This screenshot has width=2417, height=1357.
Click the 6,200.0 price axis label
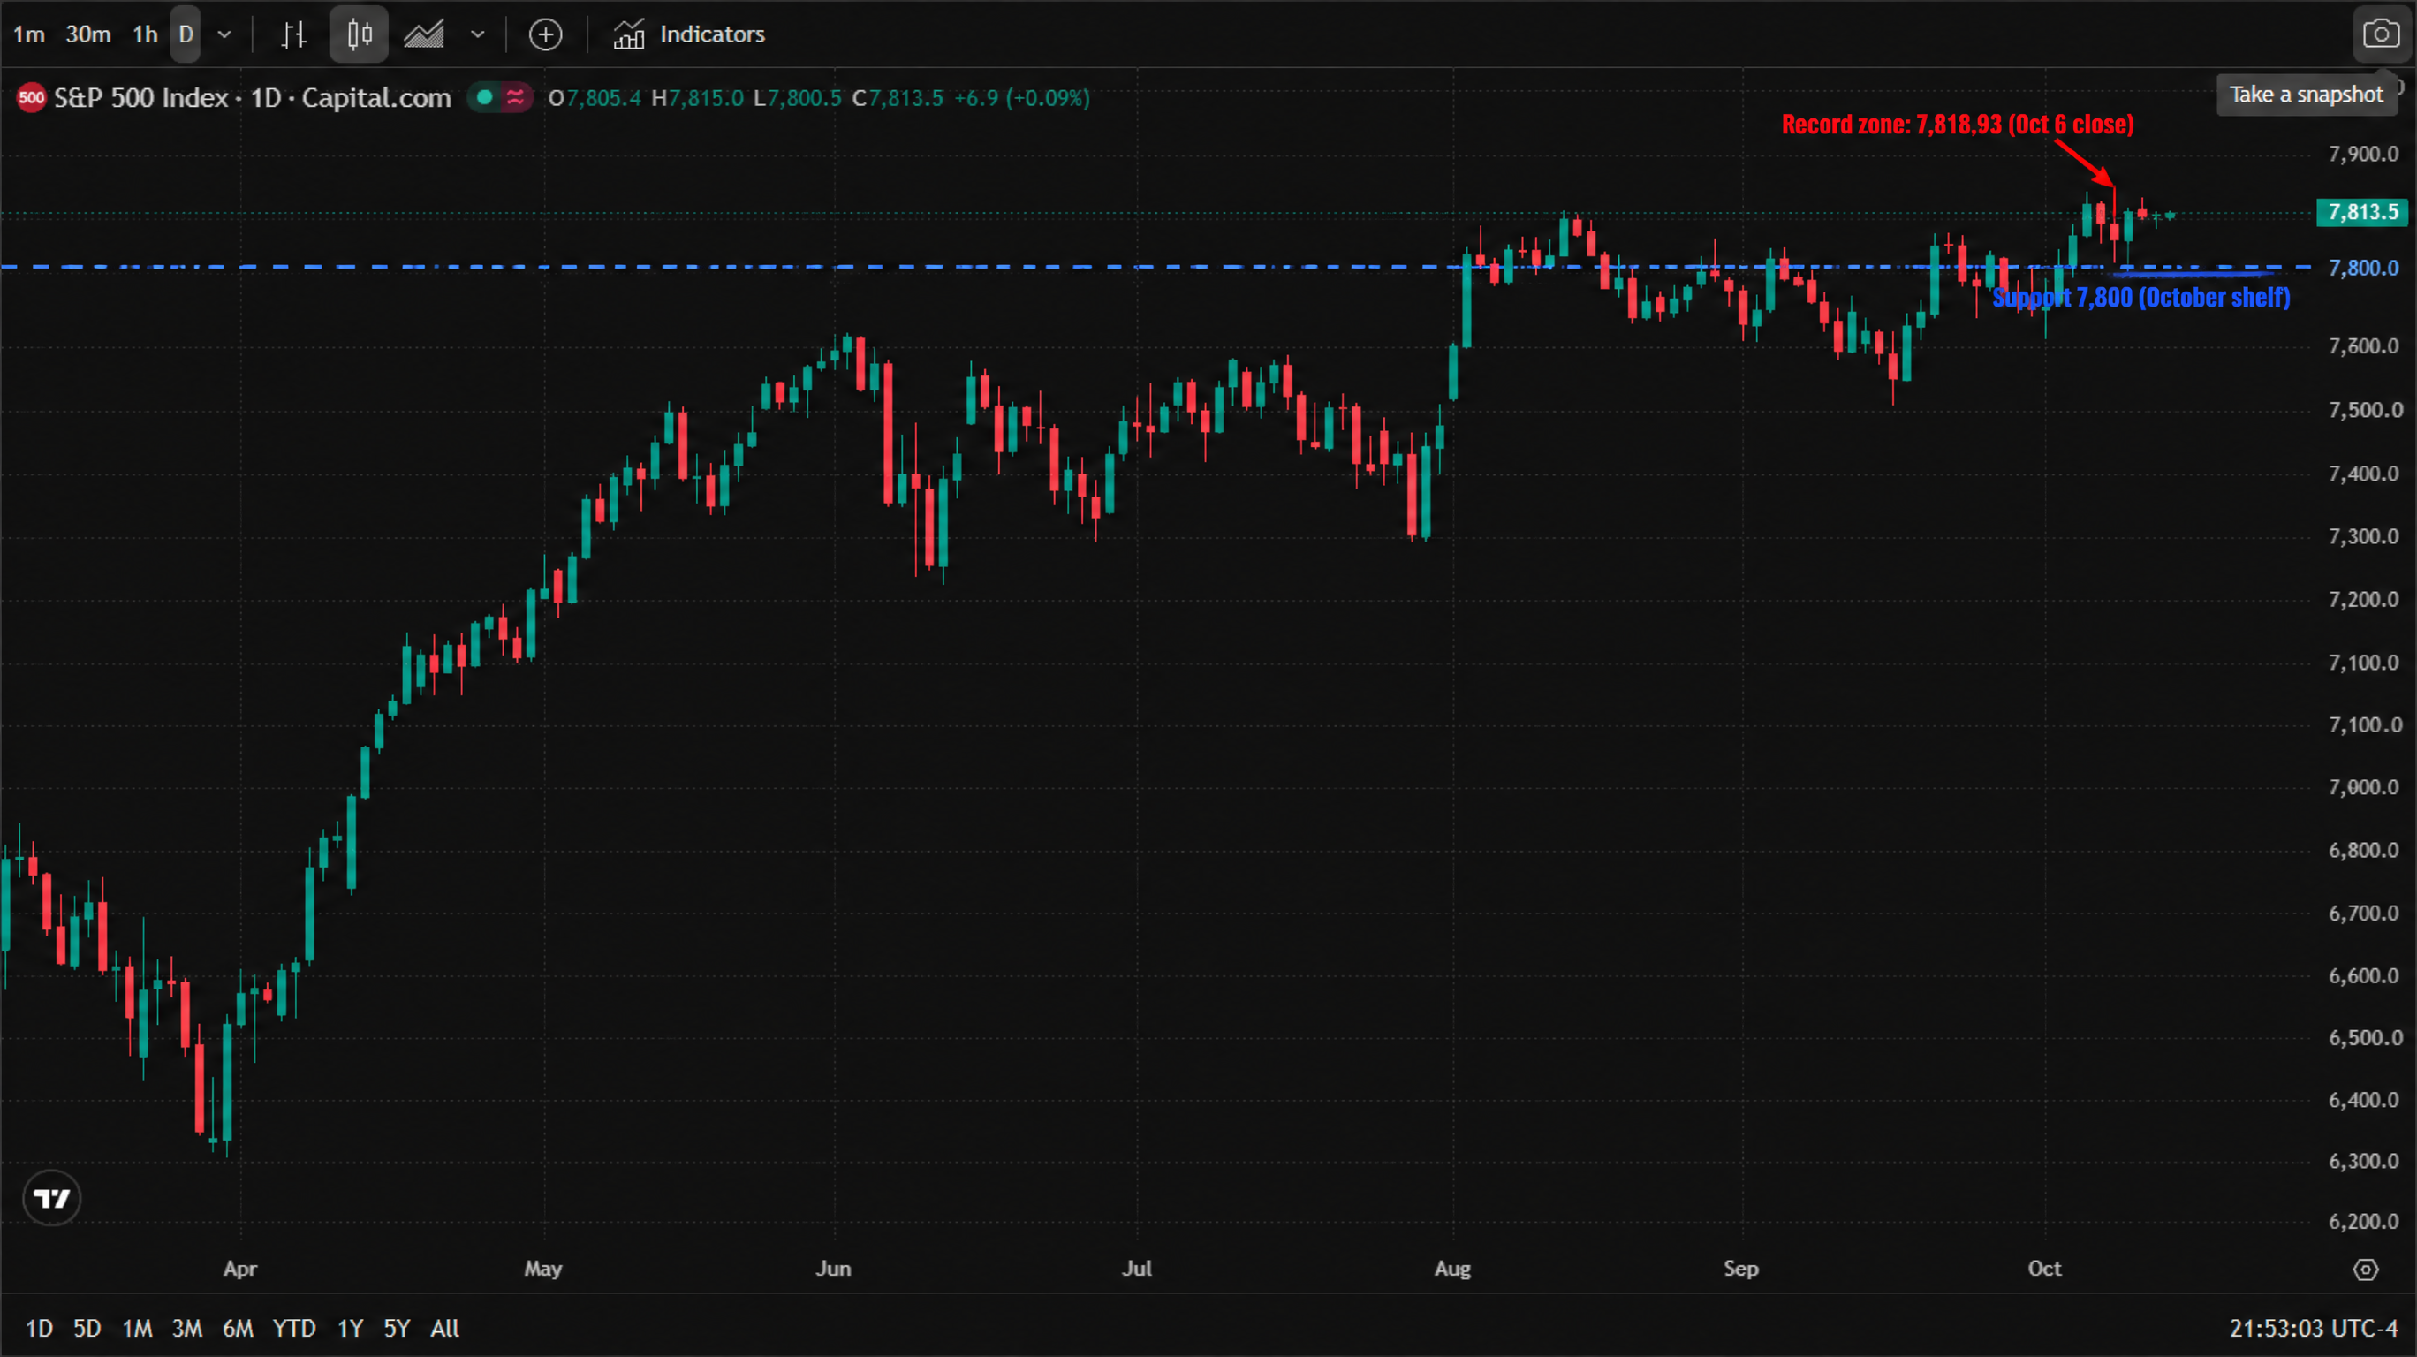[x=2362, y=1222]
